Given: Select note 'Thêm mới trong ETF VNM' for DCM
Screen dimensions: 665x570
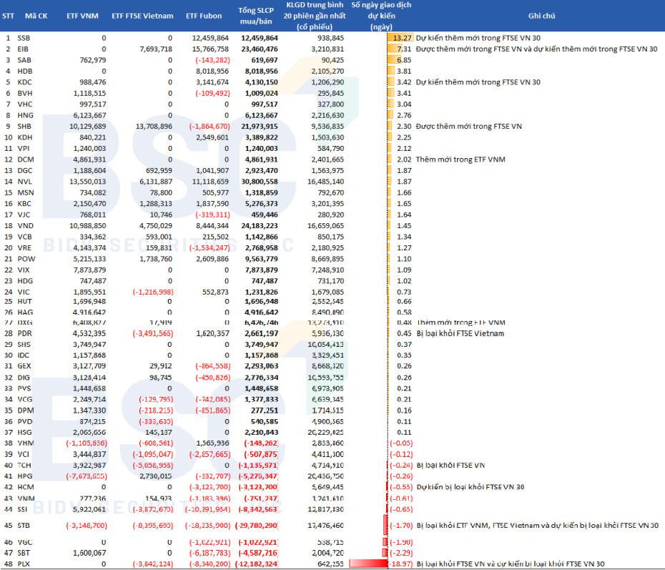Looking at the screenshot, I should [460, 159].
